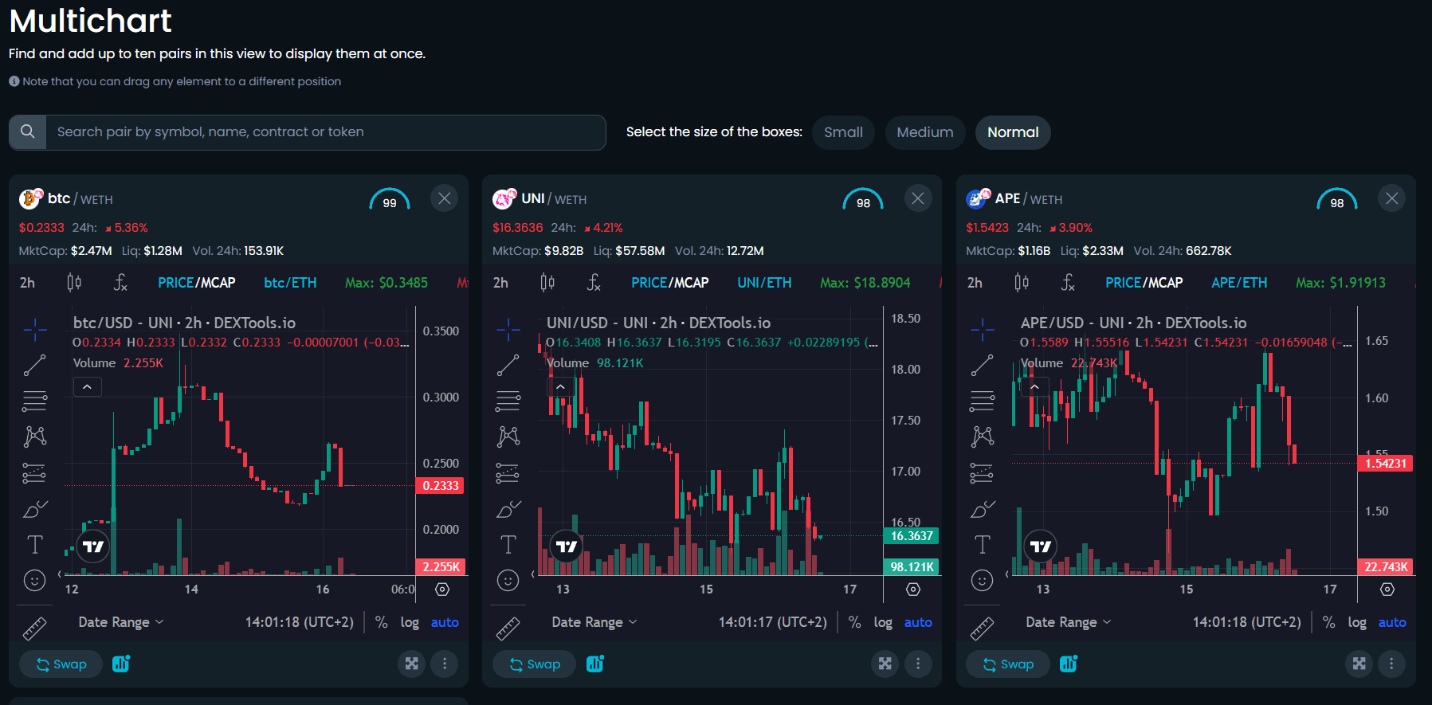This screenshot has height=705, width=1432.
Task: Close the UNI/WETH chart card
Action: 918,198
